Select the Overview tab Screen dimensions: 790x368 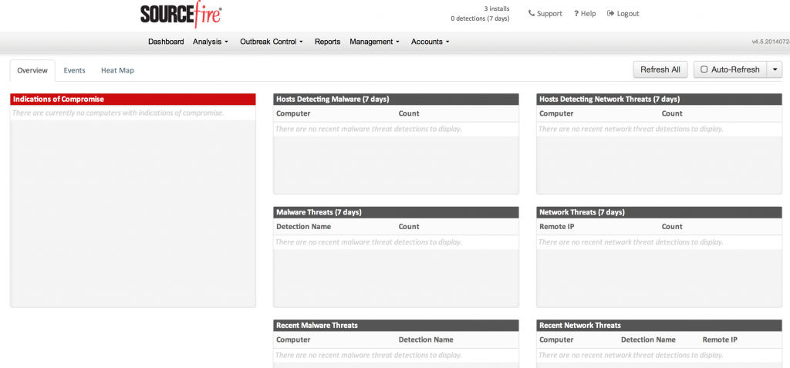pos(32,70)
